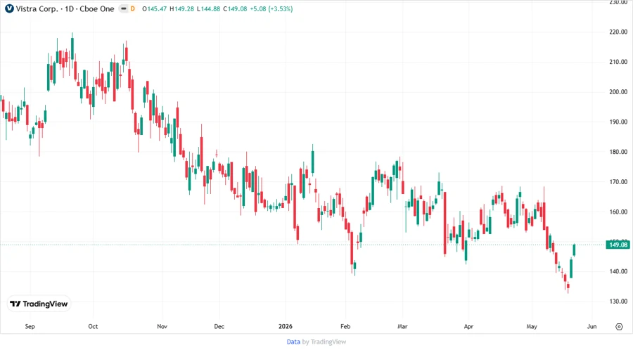Click the Jun label on time axis
The width and height of the screenshot is (633, 350).
point(592,327)
